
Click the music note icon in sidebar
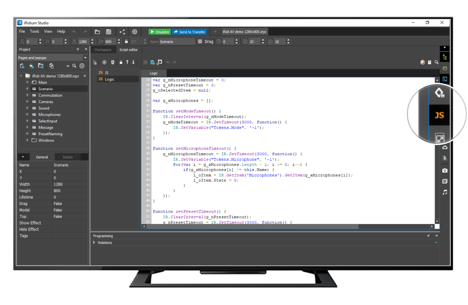click(444, 192)
